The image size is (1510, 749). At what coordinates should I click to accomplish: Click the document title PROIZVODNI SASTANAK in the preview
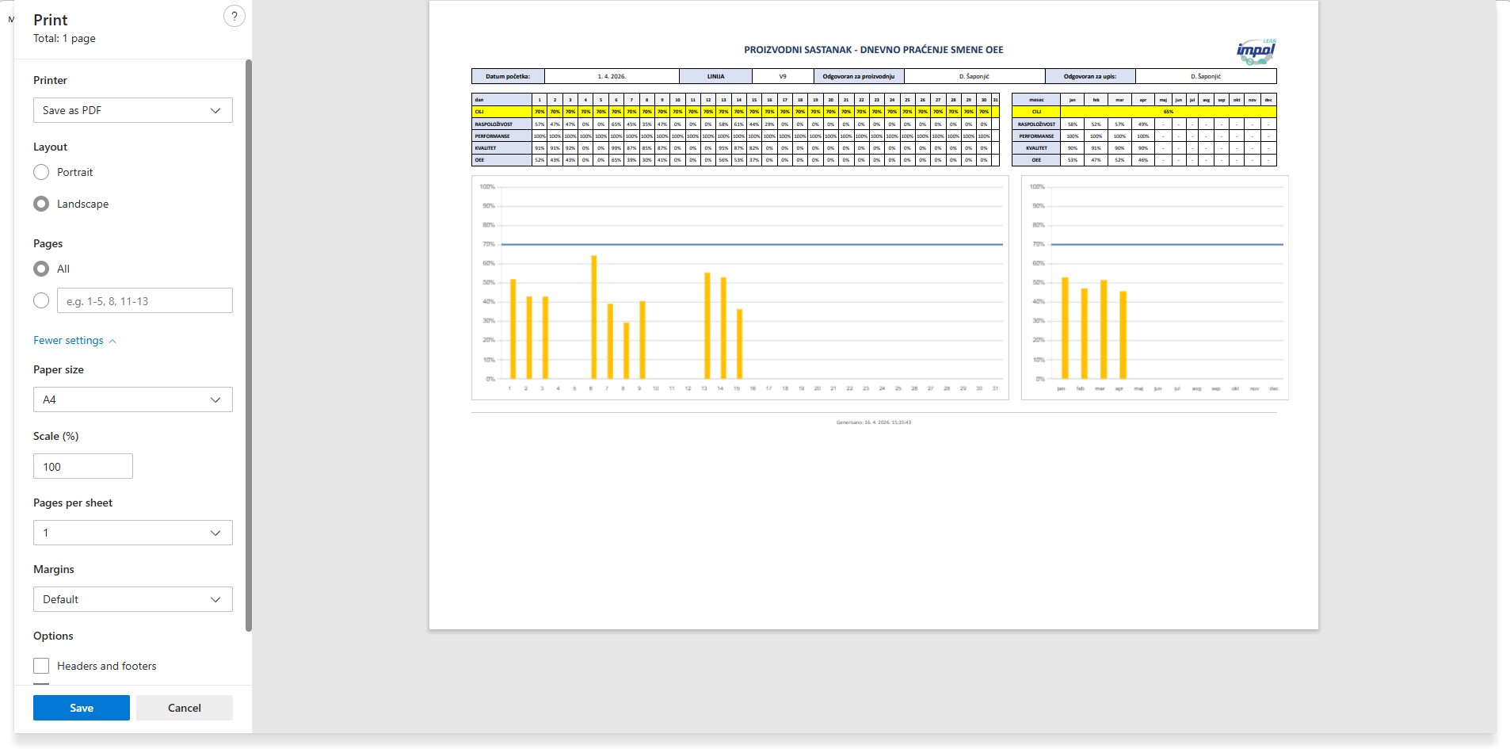tap(873, 50)
